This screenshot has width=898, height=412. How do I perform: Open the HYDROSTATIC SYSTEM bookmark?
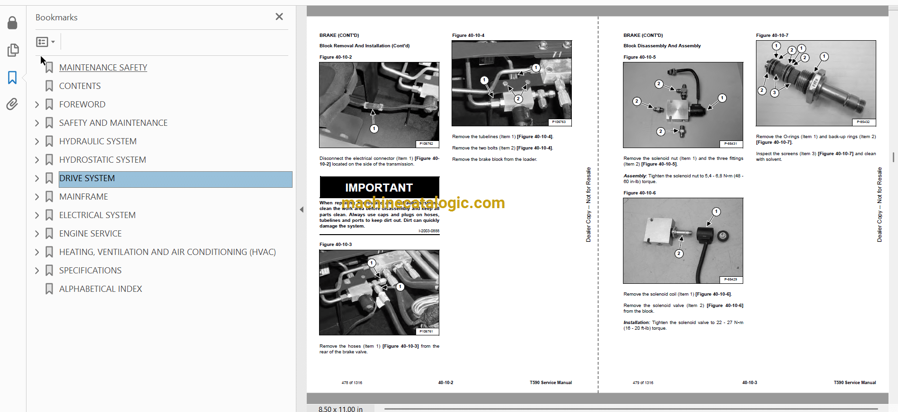103,160
